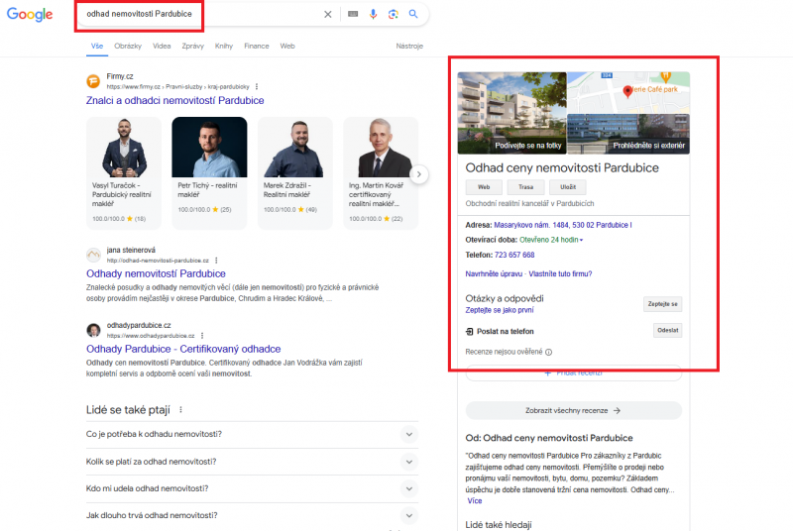Open three-dot menu beside Lidé se také ptají
793x531 pixels.
point(180,410)
